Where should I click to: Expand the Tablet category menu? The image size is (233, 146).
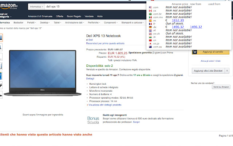[x=58, y=23]
